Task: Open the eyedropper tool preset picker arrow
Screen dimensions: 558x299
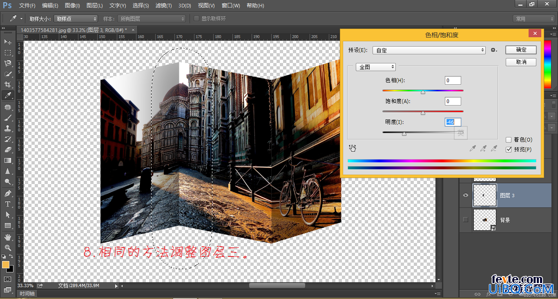Action: 21,19
